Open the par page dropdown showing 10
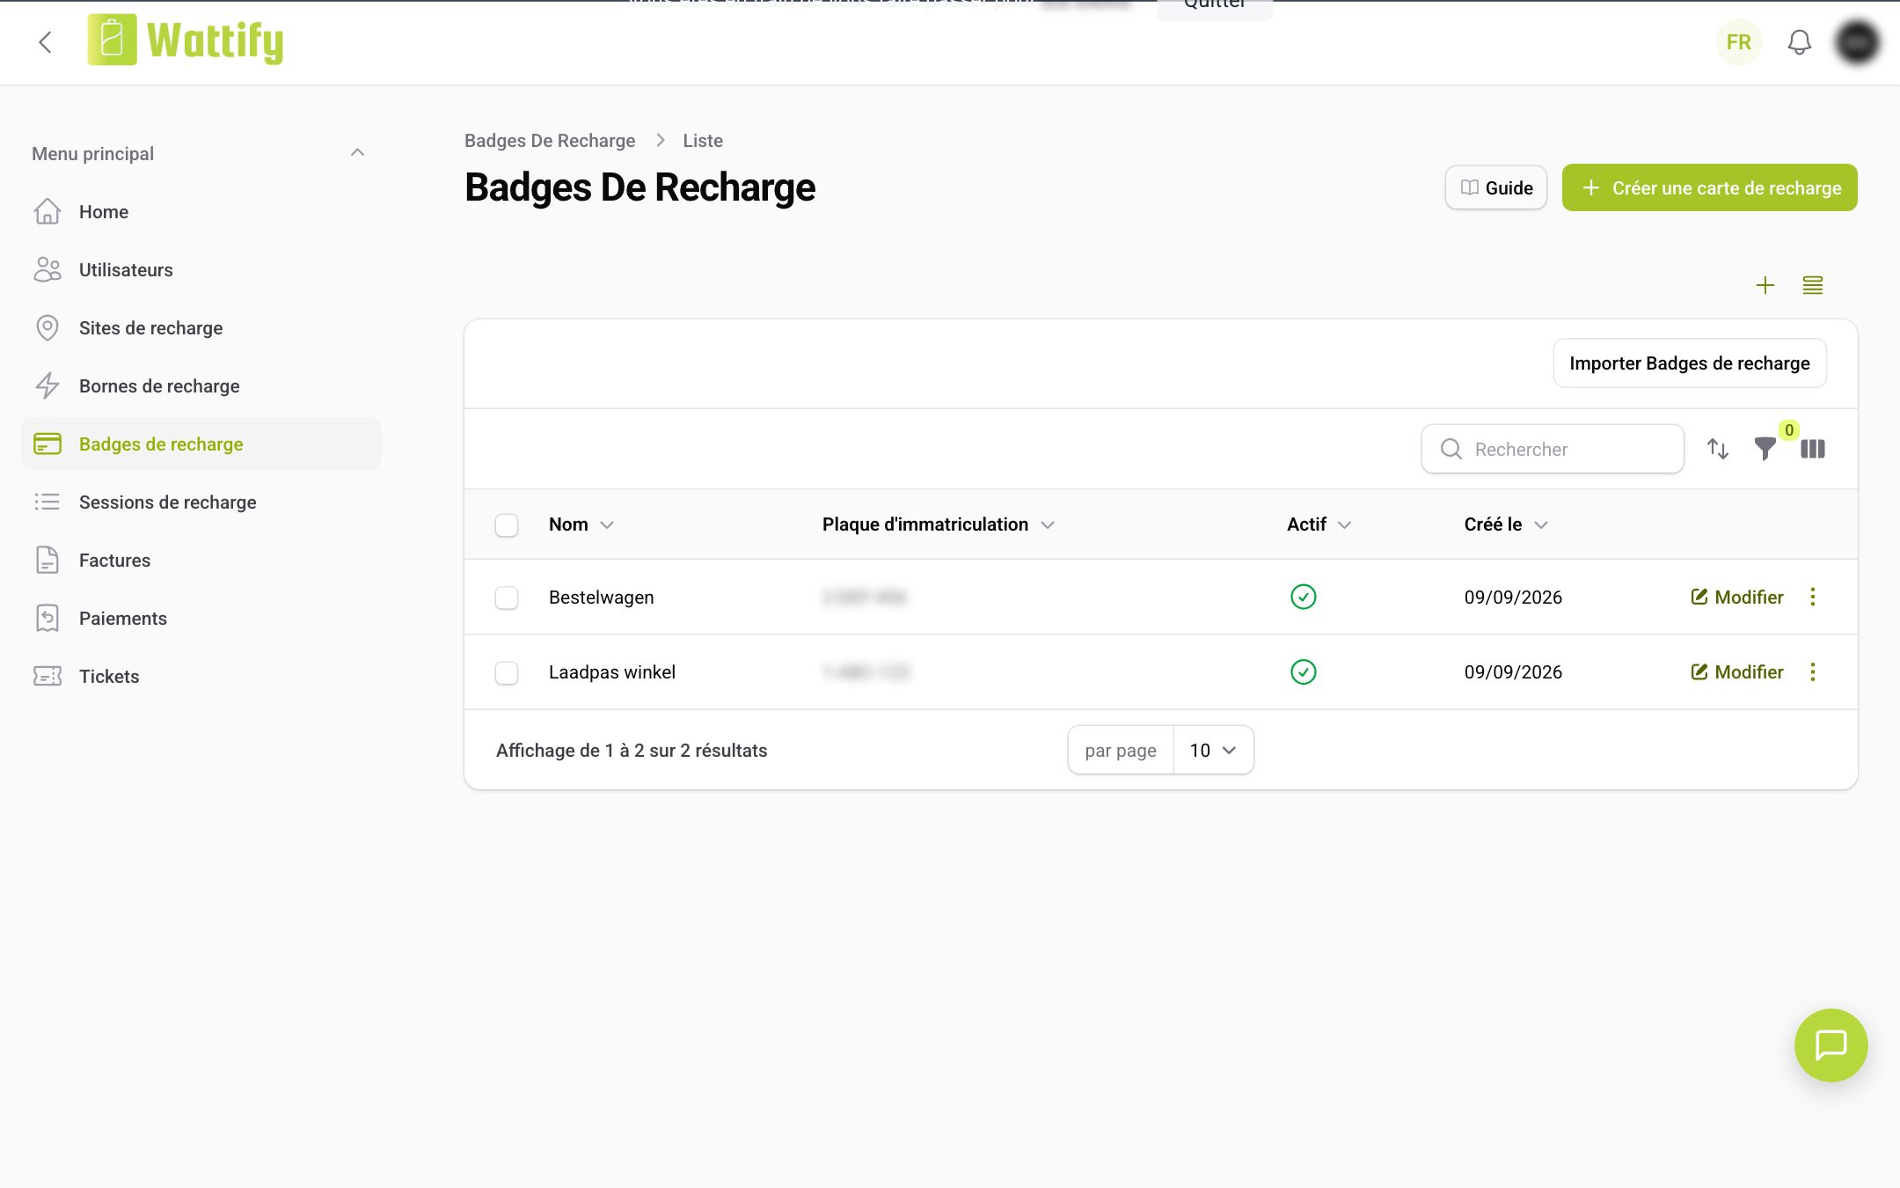The width and height of the screenshot is (1900, 1188). pos(1213,750)
